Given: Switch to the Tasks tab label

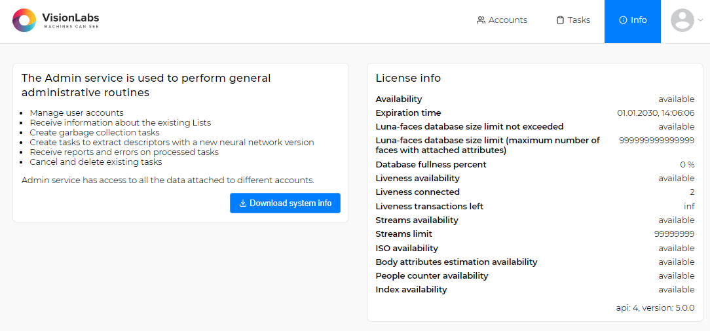Looking at the screenshot, I should coord(579,20).
